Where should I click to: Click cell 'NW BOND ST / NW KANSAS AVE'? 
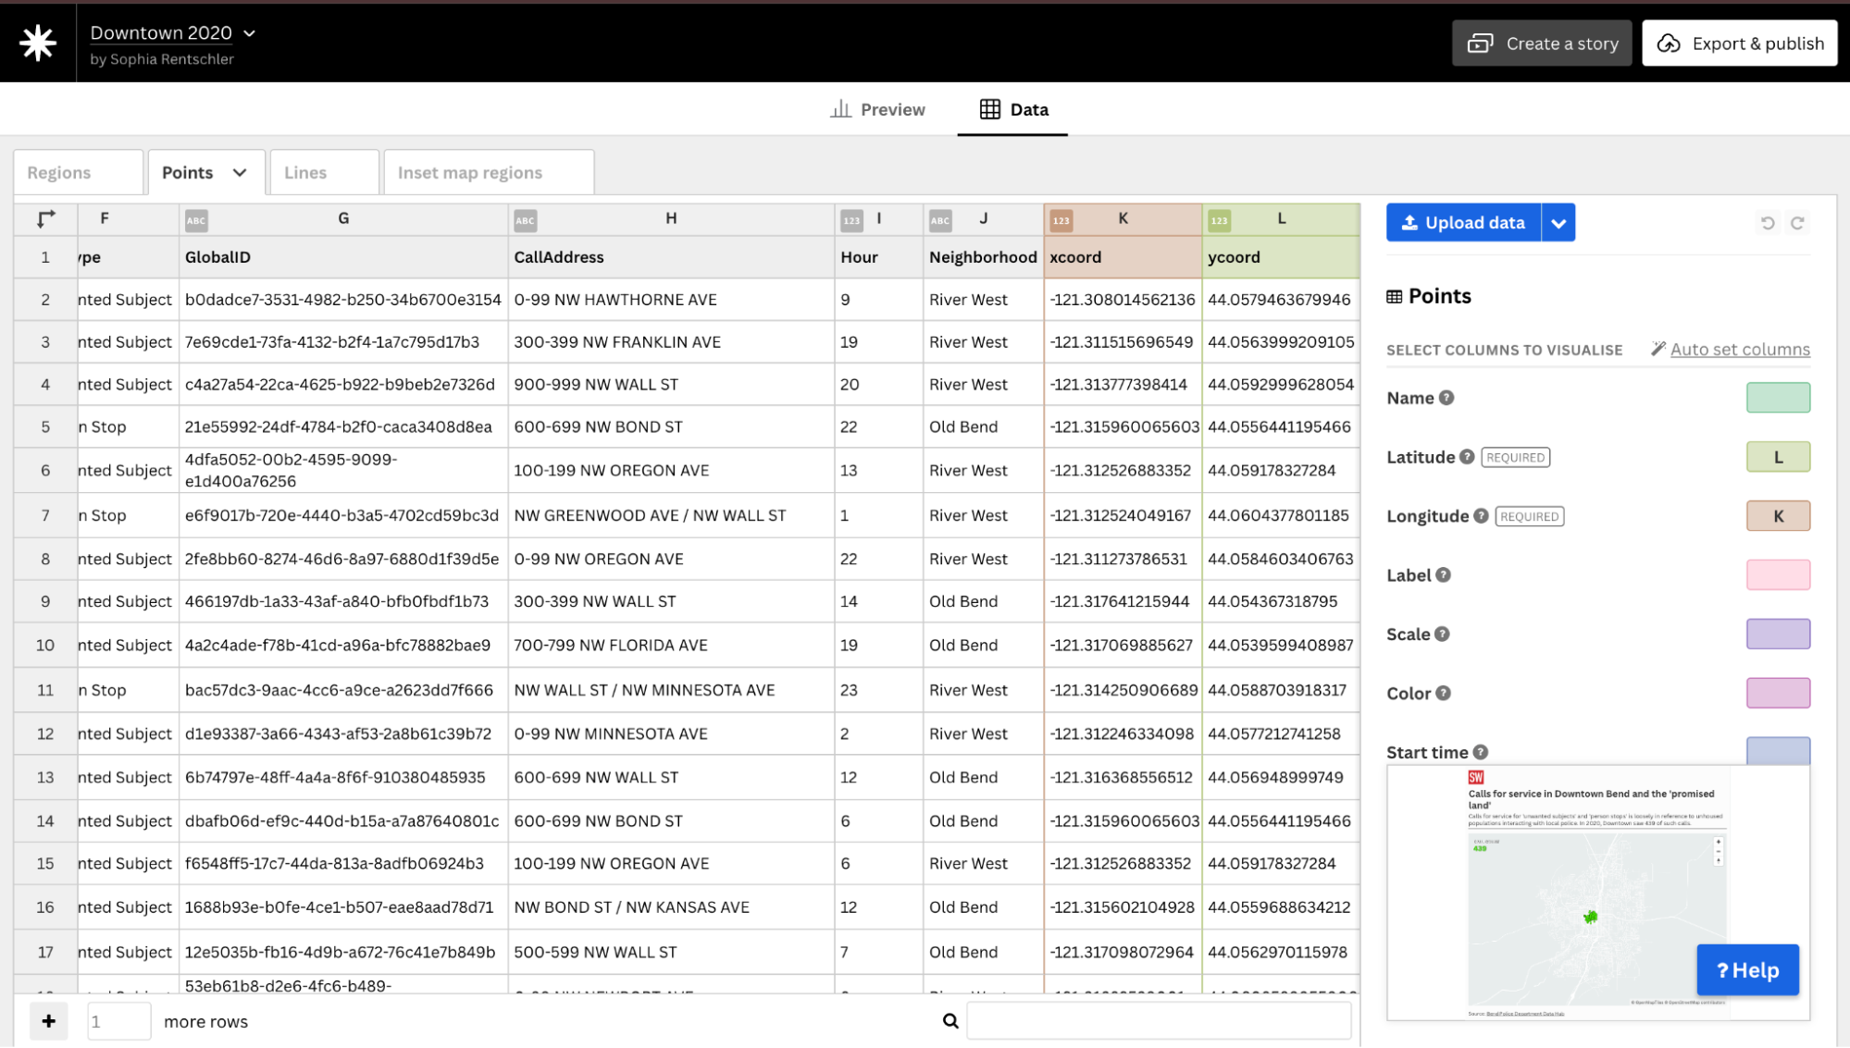click(x=671, y=907)
